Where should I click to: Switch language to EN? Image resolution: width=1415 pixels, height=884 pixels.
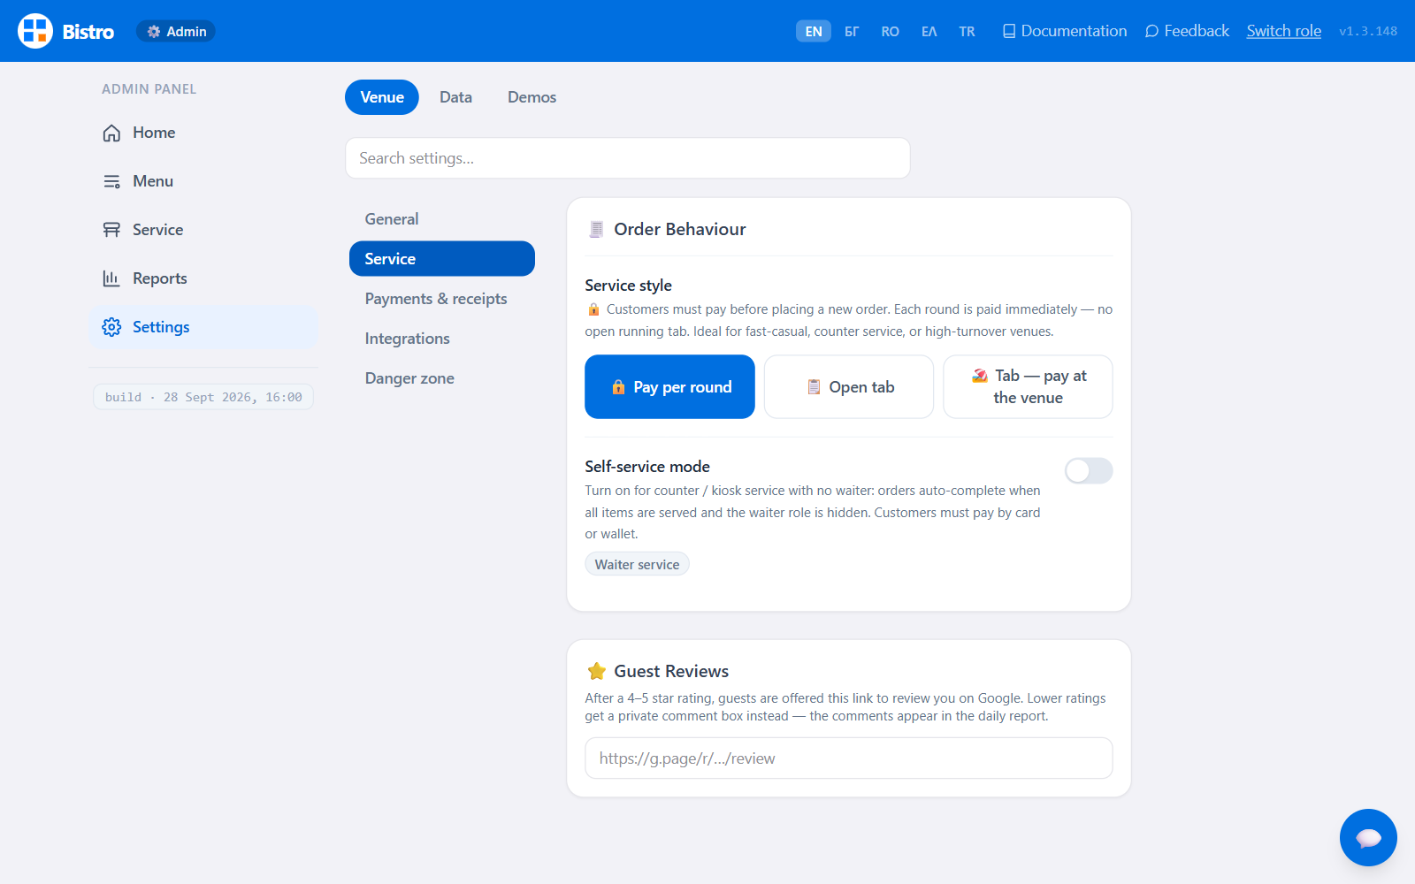[x=814, y=31]
